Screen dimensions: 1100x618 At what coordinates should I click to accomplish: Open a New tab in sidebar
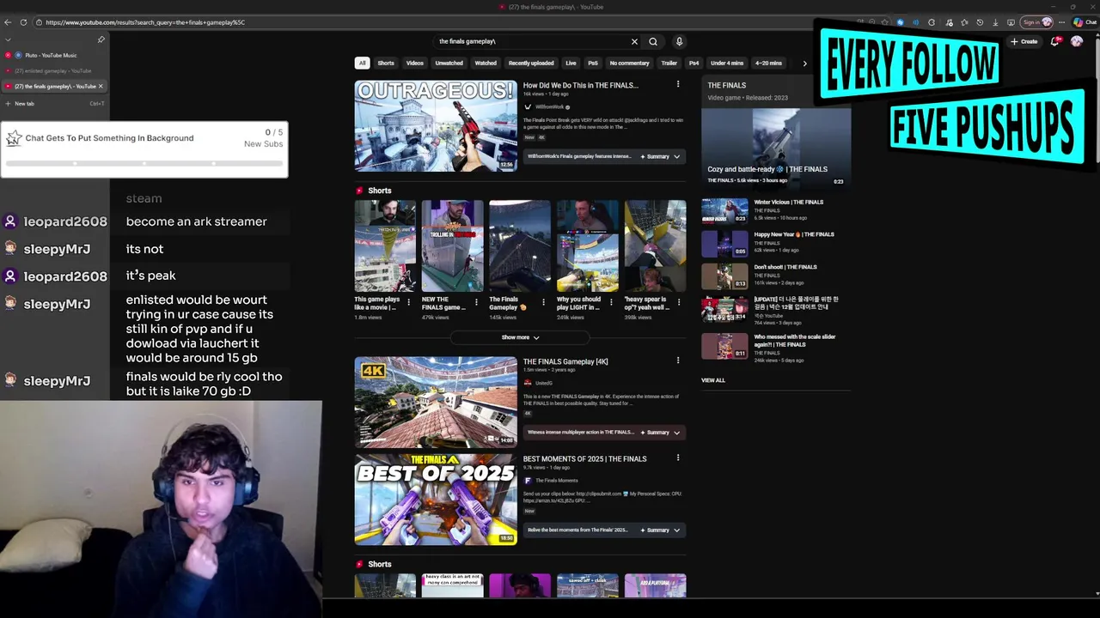[54, 103]
